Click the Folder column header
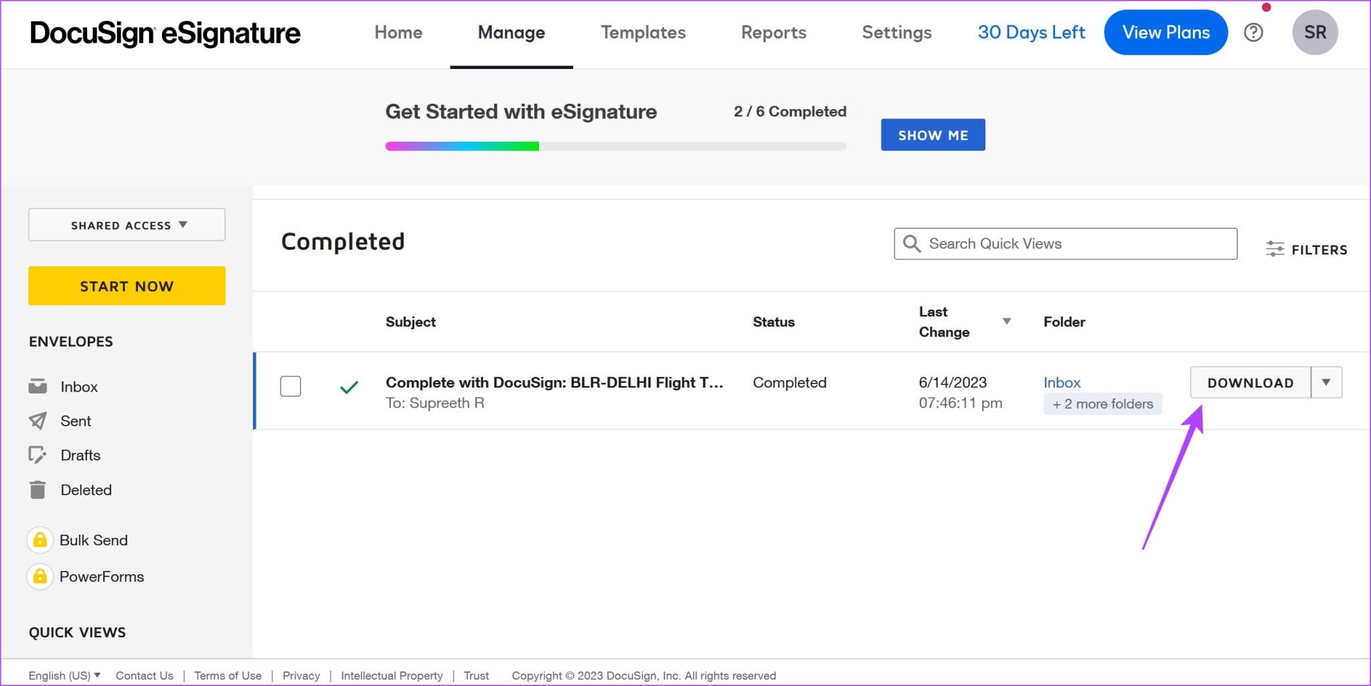The image size is (1371, 686). (1064, 321)
